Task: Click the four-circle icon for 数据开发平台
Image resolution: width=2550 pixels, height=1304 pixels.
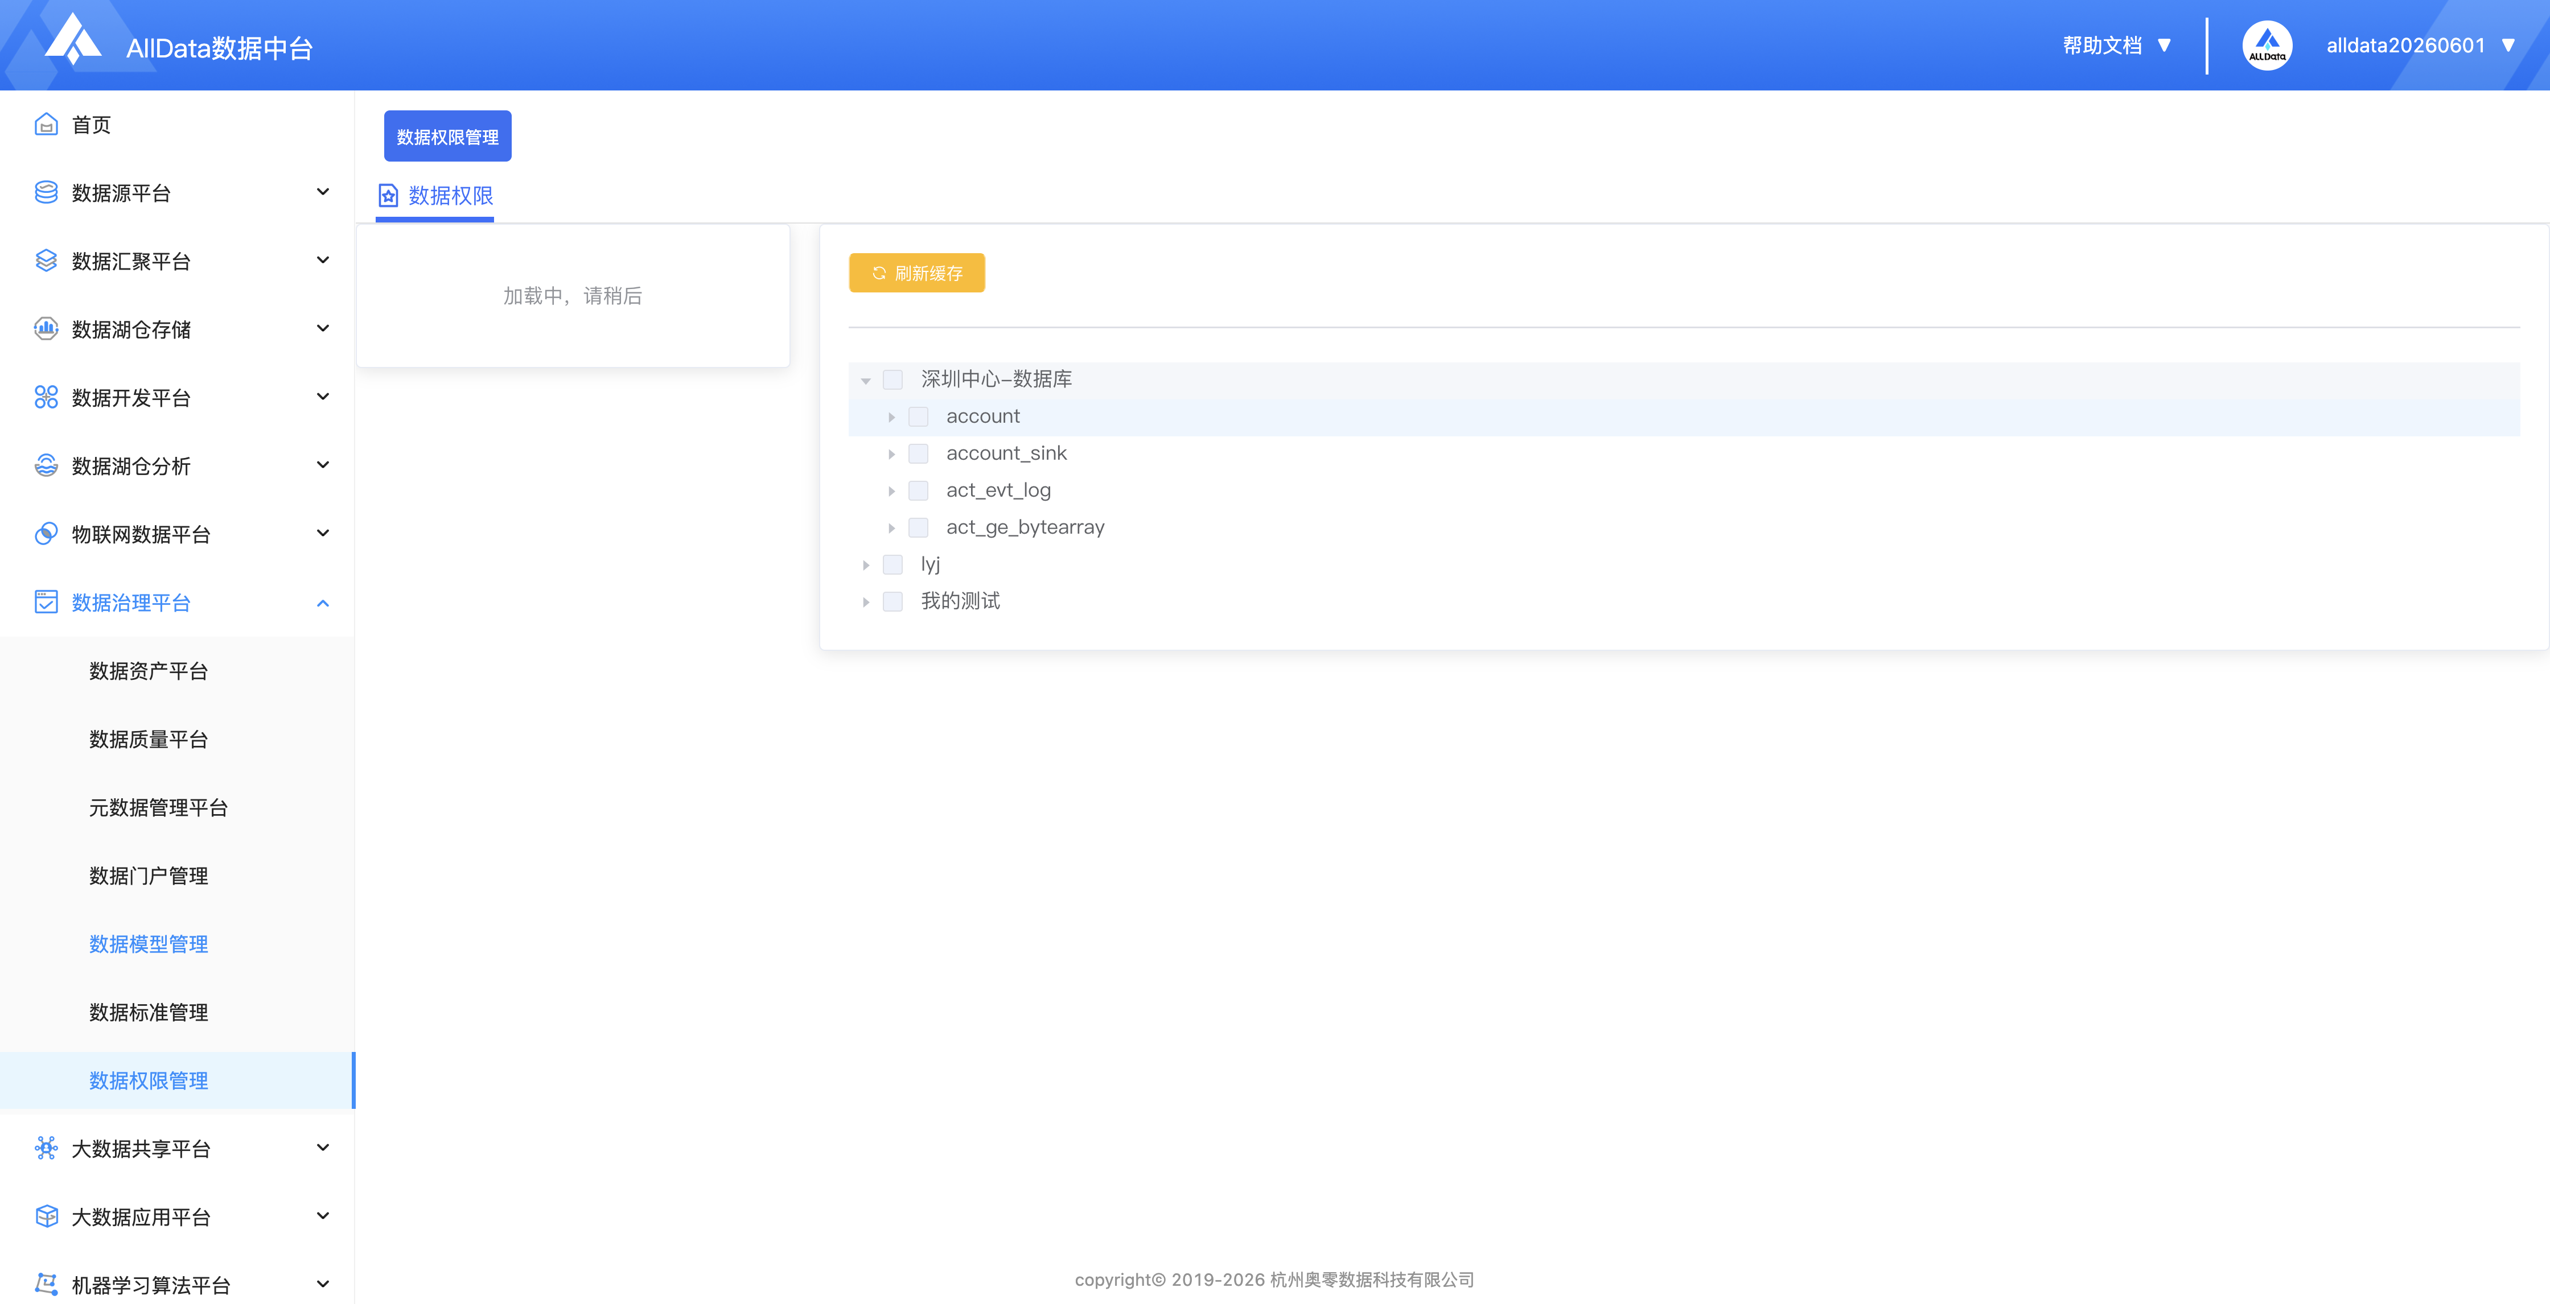Action: tap(46, 398)
